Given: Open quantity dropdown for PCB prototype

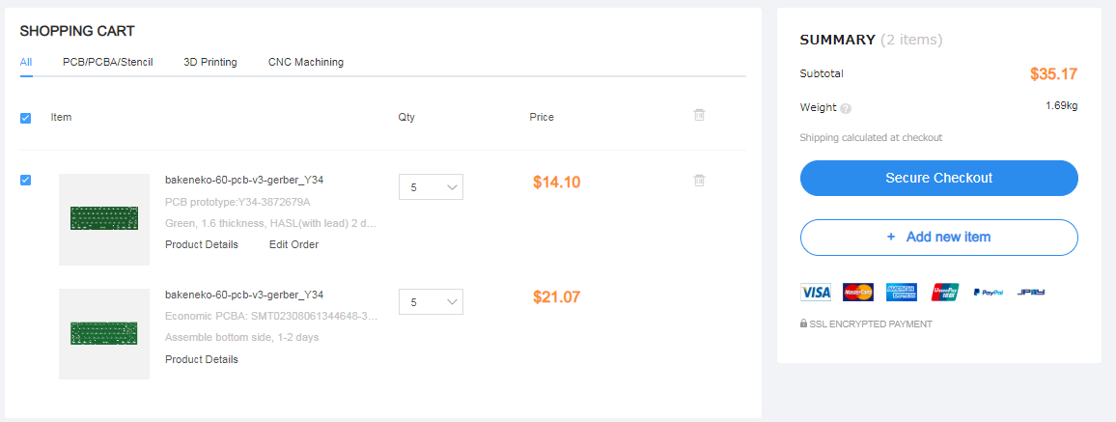Looking at the screenshot, I should pos(431,187).
